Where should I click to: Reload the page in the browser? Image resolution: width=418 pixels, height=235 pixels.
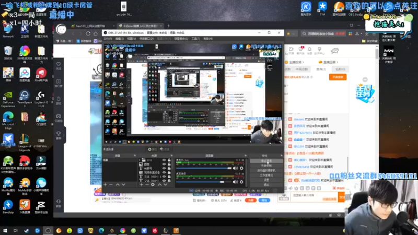[88, 33]
